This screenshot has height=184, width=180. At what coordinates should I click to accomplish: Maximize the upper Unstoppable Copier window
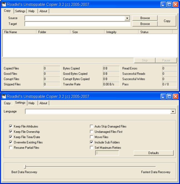click(x=169, y=5)
